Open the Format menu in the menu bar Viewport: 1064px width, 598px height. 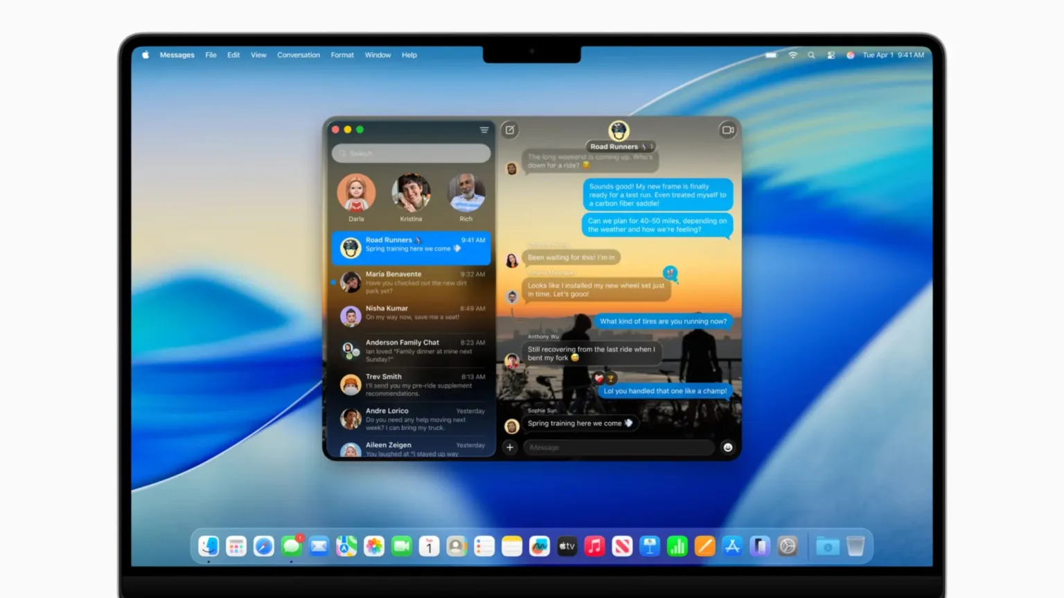coord(342,55)
